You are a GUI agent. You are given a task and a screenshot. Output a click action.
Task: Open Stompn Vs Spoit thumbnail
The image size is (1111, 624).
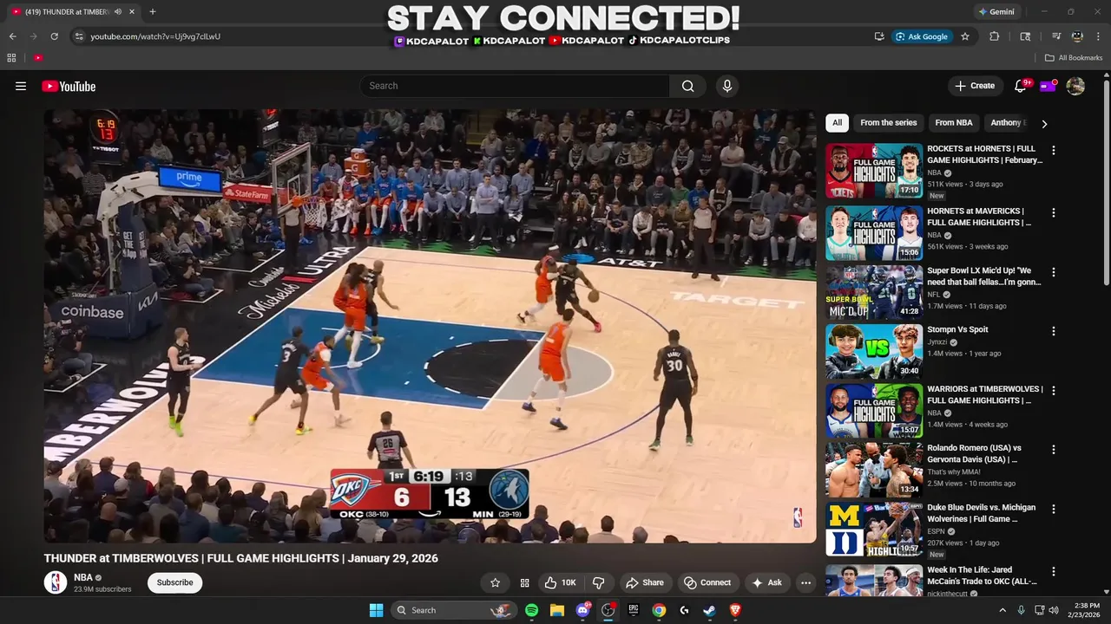(x=874, y=352)
